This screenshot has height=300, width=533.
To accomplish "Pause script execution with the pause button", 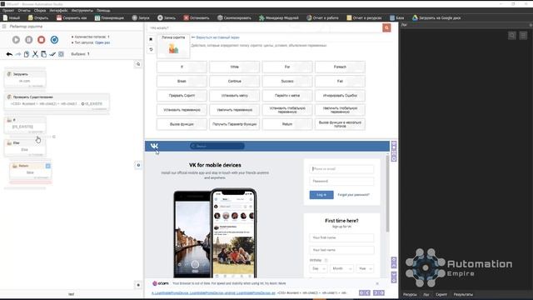I will tap(29, 40).
